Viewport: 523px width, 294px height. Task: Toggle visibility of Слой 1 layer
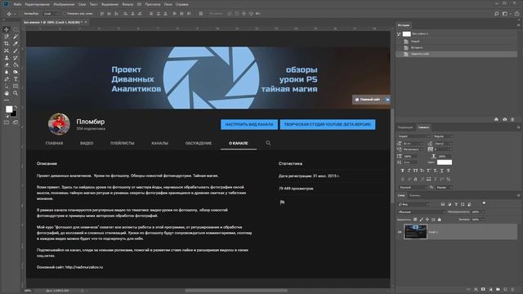point(400,232)
